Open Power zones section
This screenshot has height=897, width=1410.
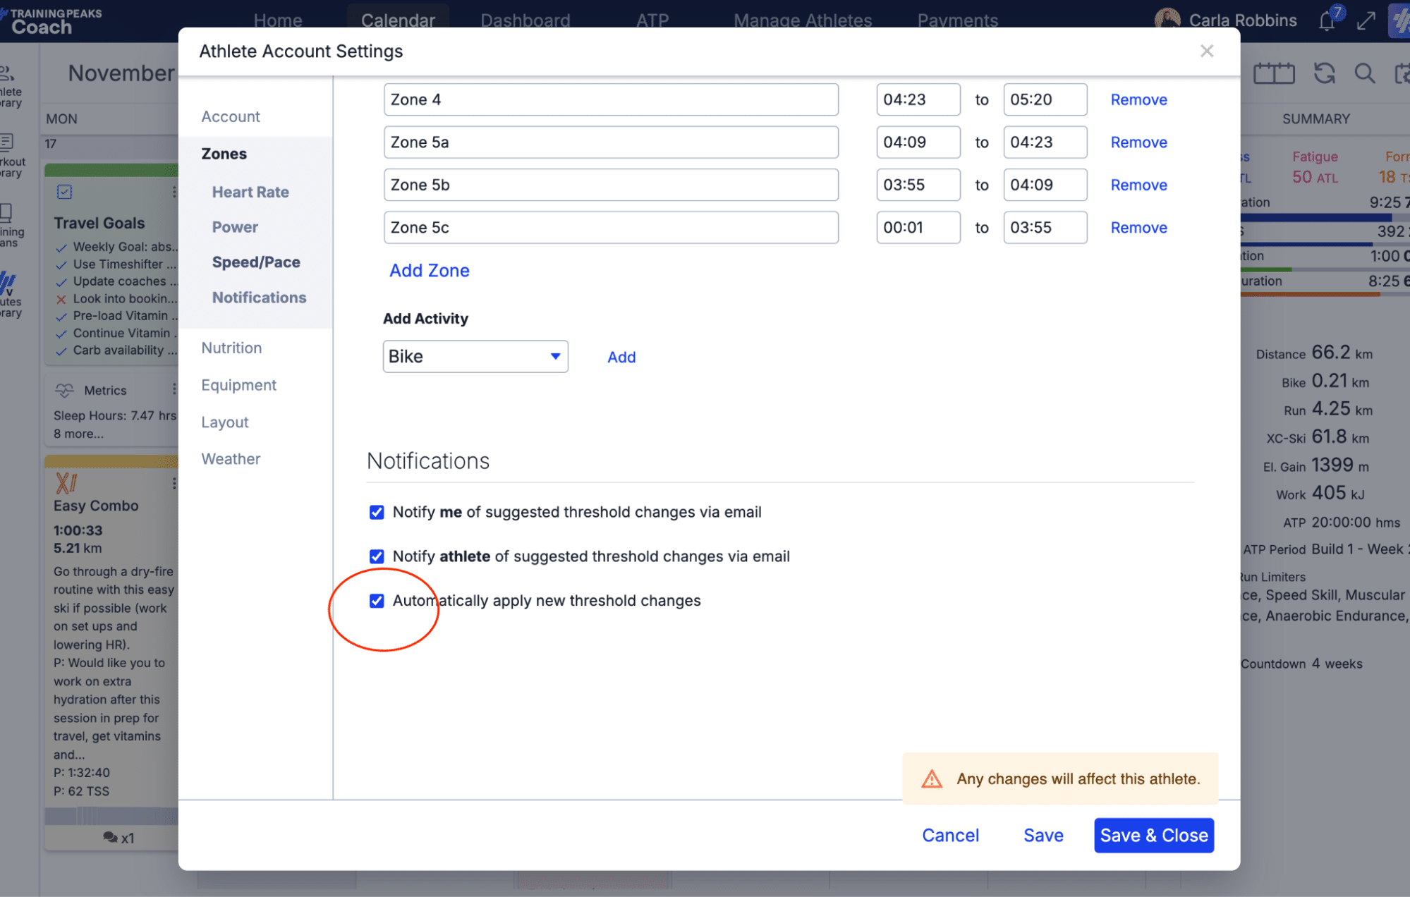pyautogui.click(x=235, y=227)
